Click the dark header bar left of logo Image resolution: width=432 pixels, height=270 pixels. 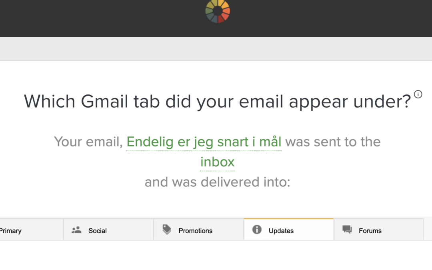(x=100, y=18)
